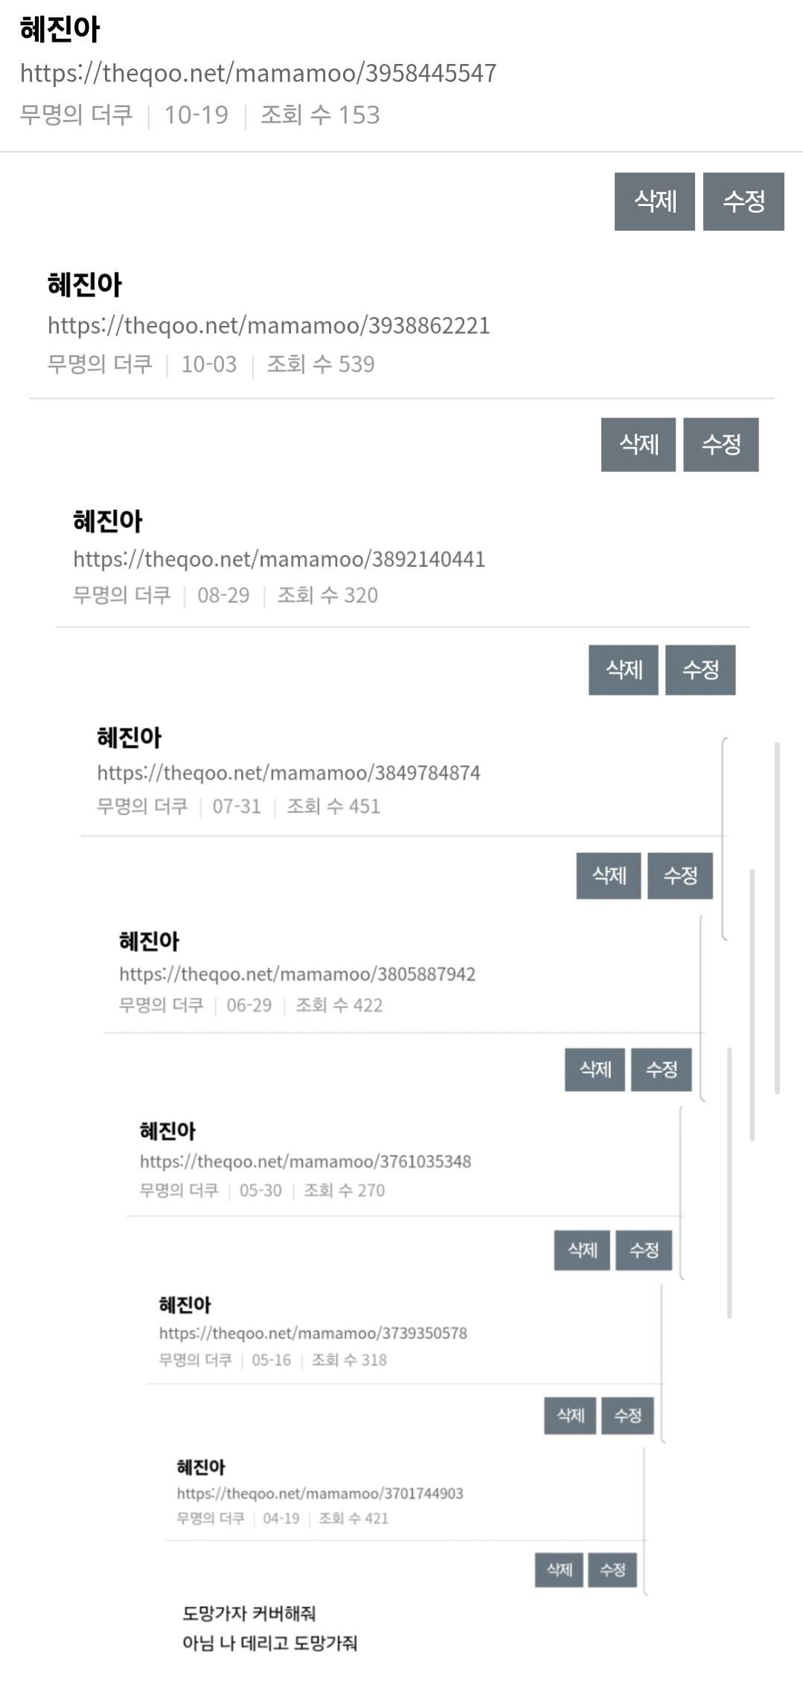Click 수정 button under the 10-19 post
Image resolution: width=803 pixels, height=1695 pixels.
pos(743,202)
